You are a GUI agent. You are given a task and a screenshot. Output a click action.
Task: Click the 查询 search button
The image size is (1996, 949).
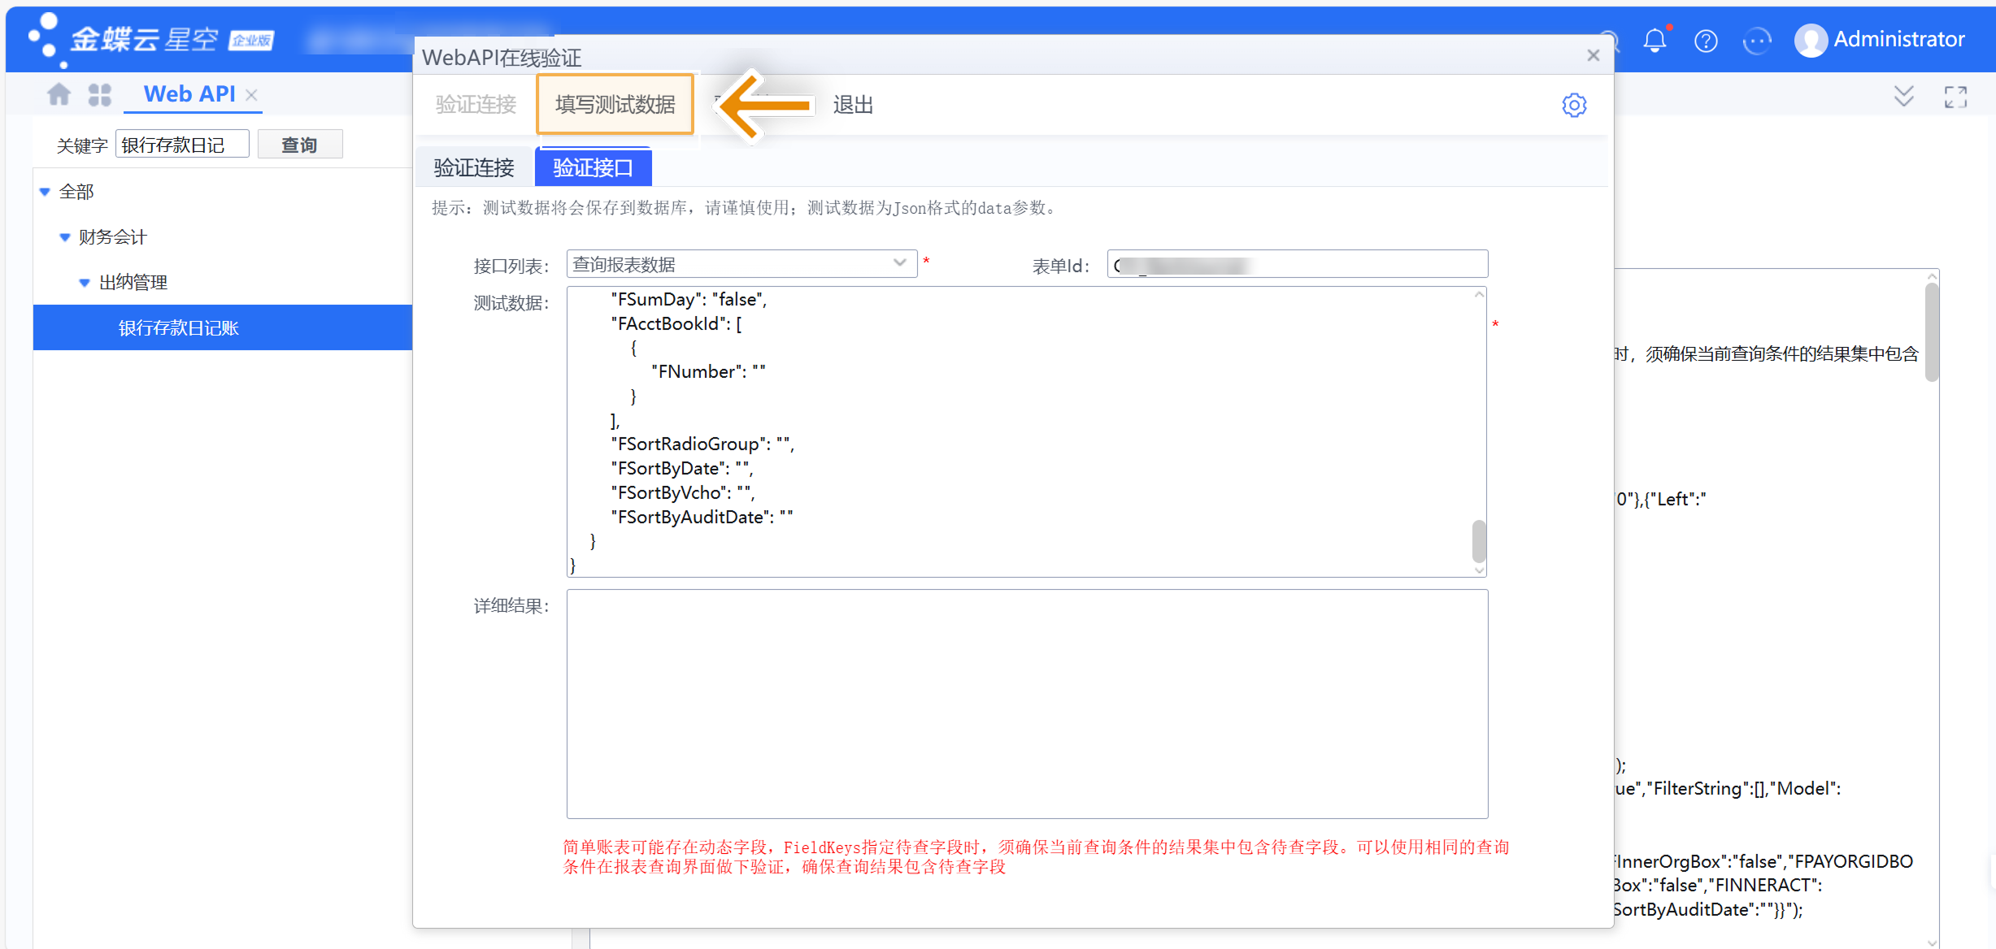point(299,145)
